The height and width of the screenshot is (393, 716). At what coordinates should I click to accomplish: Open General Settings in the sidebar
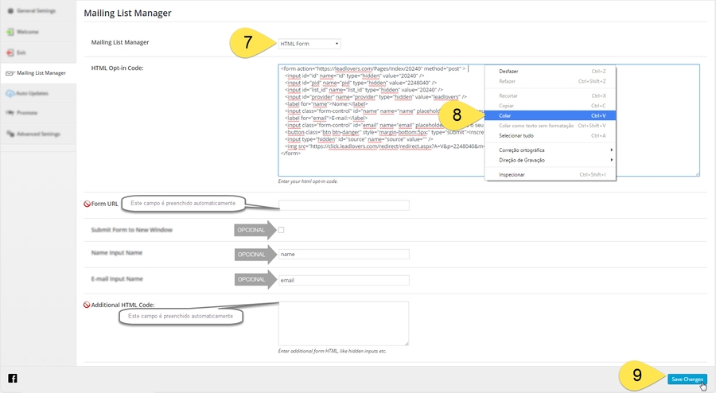(x=37, y=12)
